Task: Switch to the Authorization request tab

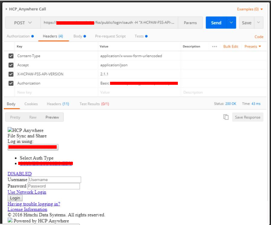Action: coord(20,36)
